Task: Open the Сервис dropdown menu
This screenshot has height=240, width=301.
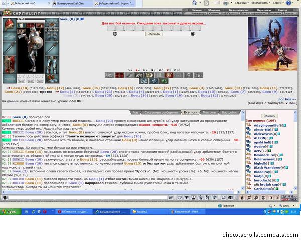Action: click(278, 3)
